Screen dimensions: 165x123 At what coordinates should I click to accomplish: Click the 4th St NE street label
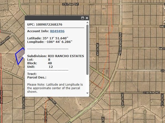98,49
